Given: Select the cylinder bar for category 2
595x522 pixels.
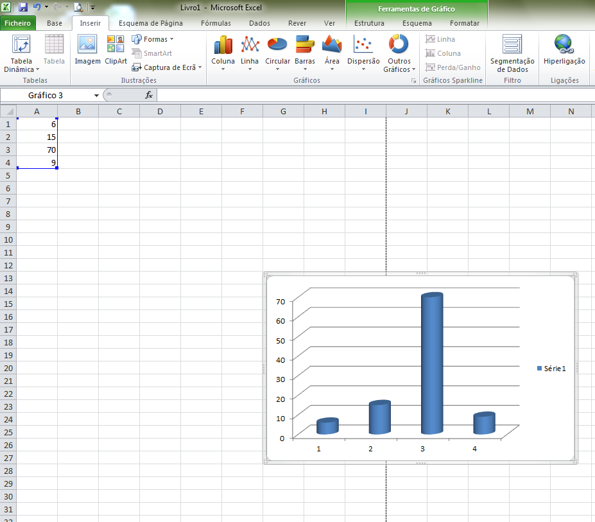Looking at the screenshot, I should coord(380,417).
